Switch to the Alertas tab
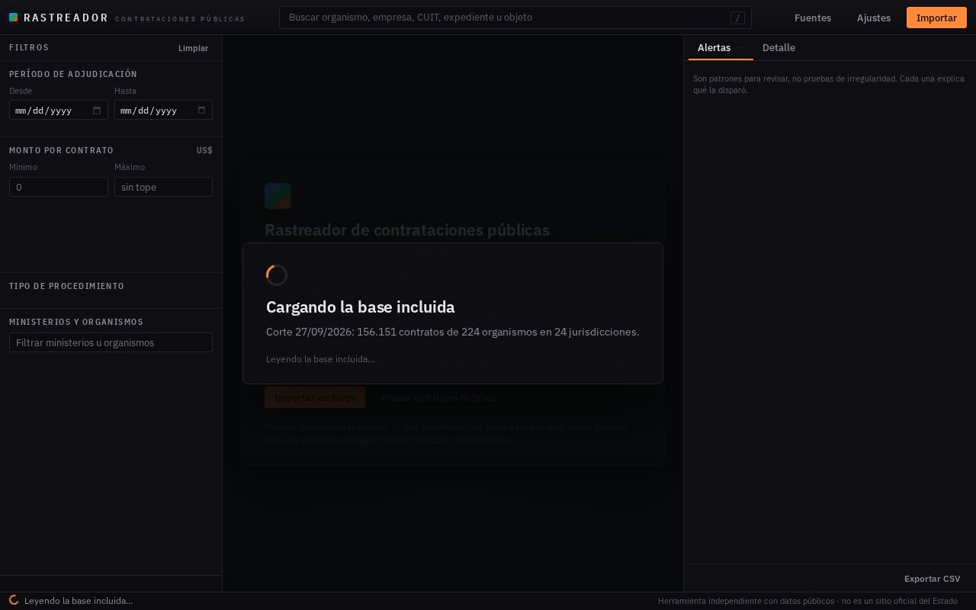Viewport: 976px width, 610px height. pos(721,47)
